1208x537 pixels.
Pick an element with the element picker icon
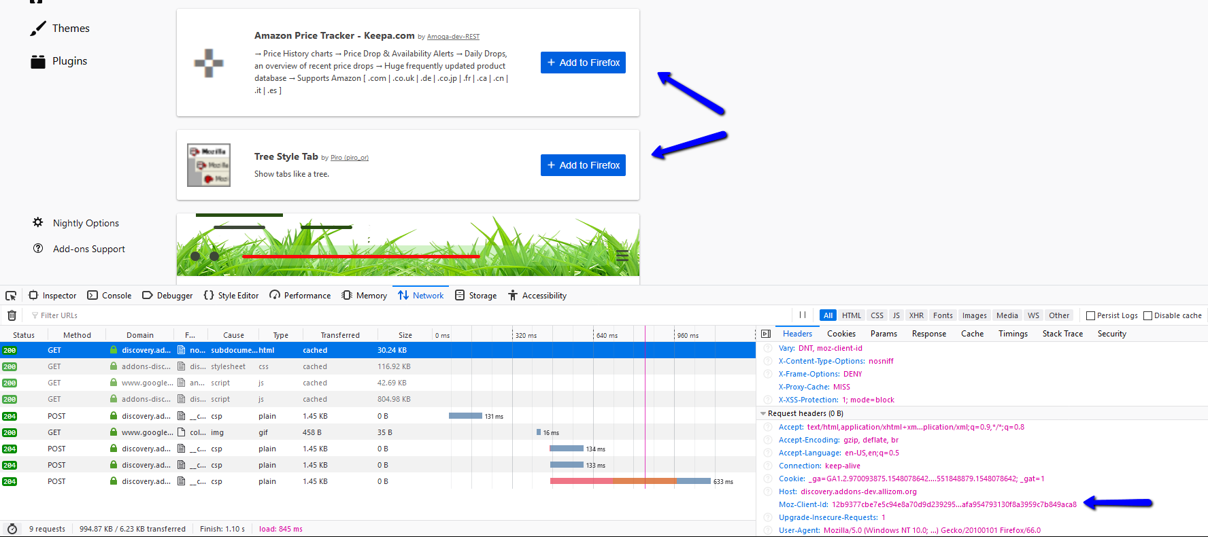(11, 296)
